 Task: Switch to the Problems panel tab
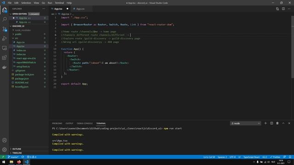coord(57,123)
